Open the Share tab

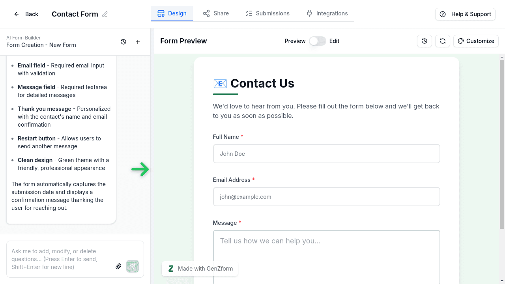[x=215, y=13]
